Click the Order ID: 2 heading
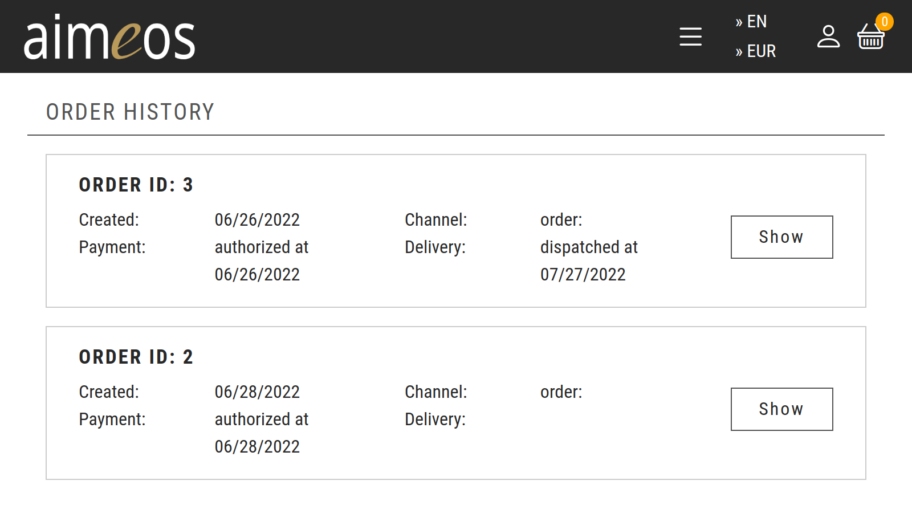The width and height of the screenshot is (912, 513). 136,357
